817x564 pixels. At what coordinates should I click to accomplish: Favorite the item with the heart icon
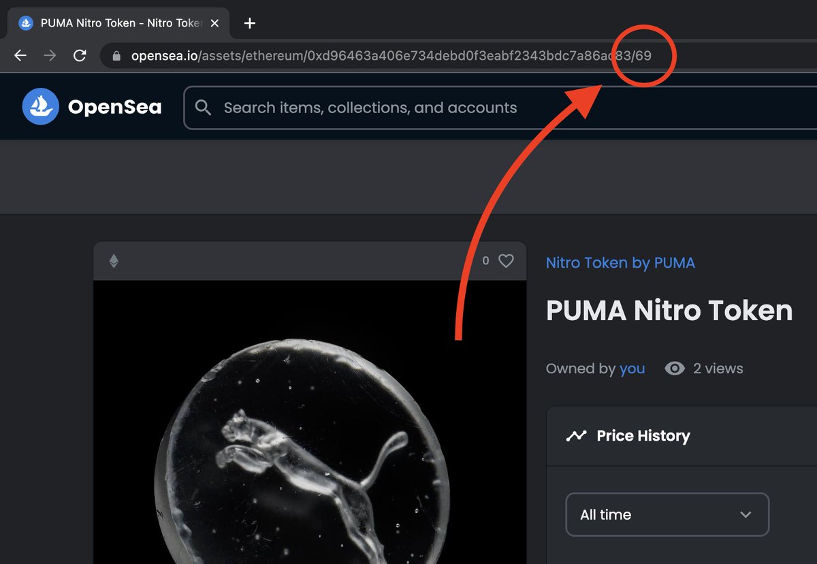506,261
